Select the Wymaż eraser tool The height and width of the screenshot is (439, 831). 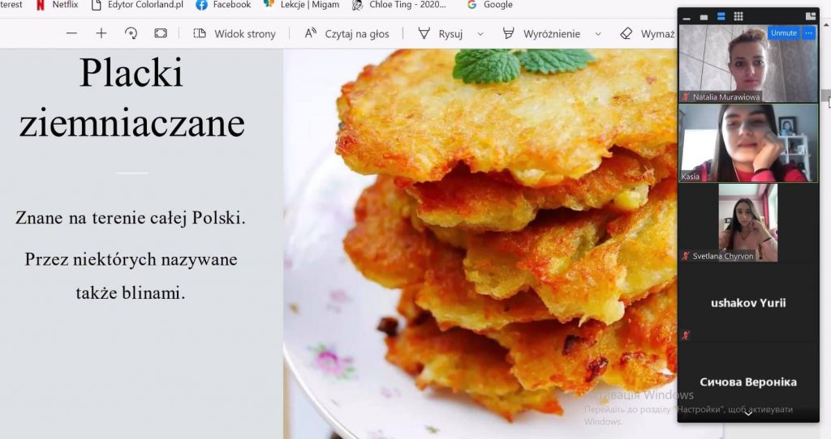coord(647,34)
